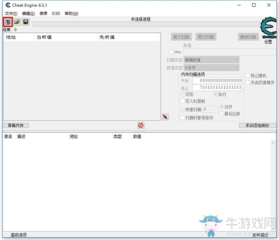This screenshot has width=279, height=240.
Task: Enable the 开启变速精灵 checkbox
Action: pos(248,82)
